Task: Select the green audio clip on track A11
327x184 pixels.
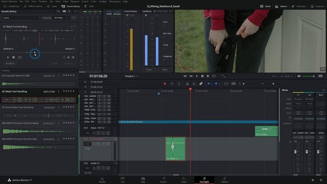Action: click(x=175, y=149)
